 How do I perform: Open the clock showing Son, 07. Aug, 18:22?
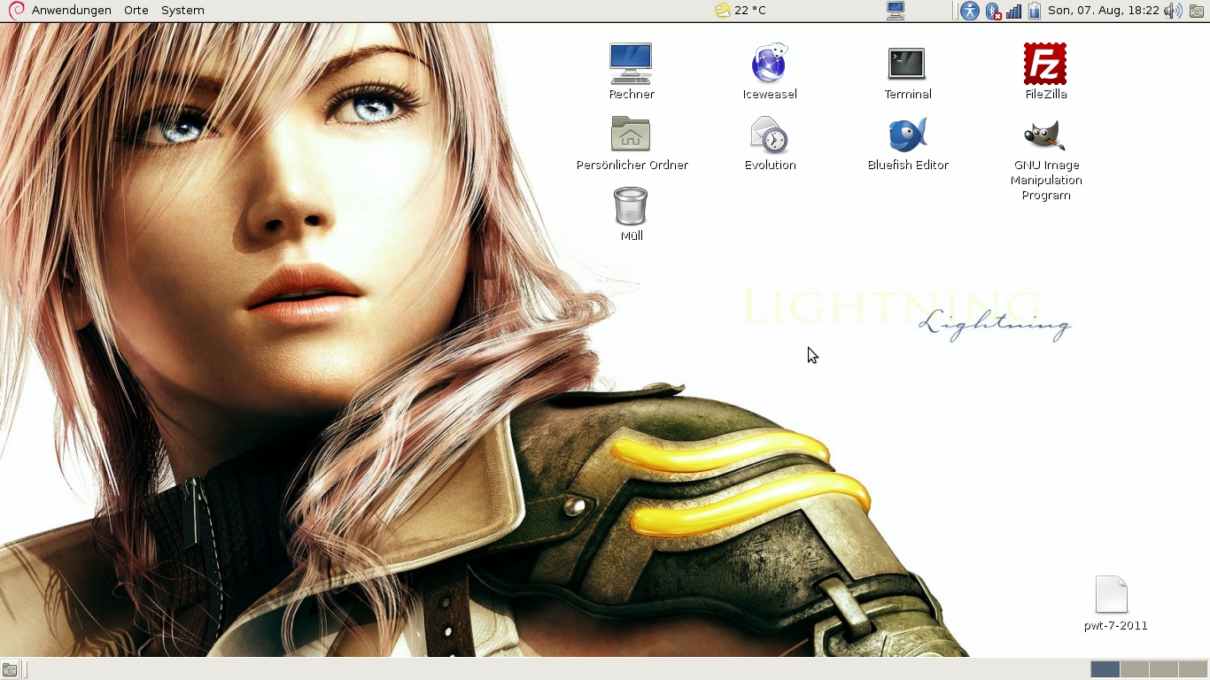(1104, 11)
